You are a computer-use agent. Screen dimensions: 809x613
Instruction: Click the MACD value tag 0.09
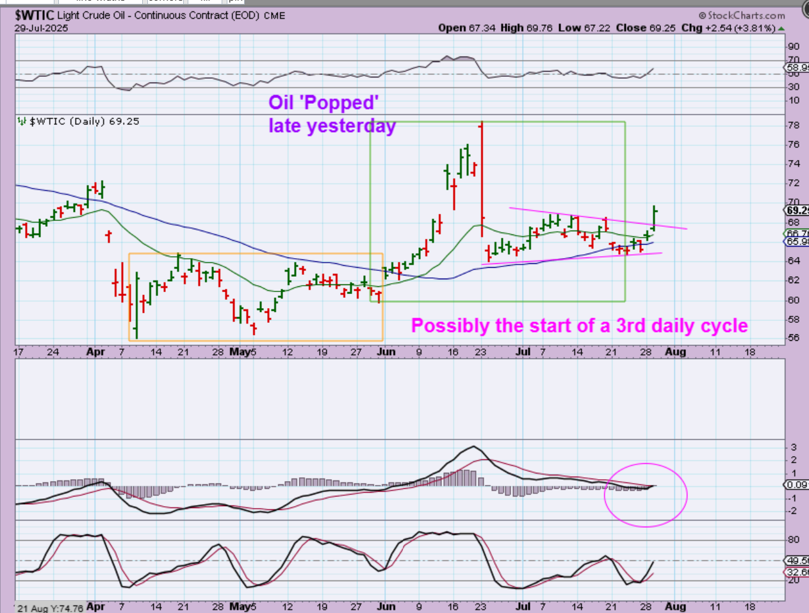[x=797, y=486]
